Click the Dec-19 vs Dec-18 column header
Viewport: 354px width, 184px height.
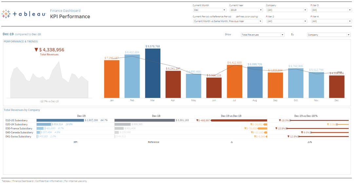click(x=231, y=116)
